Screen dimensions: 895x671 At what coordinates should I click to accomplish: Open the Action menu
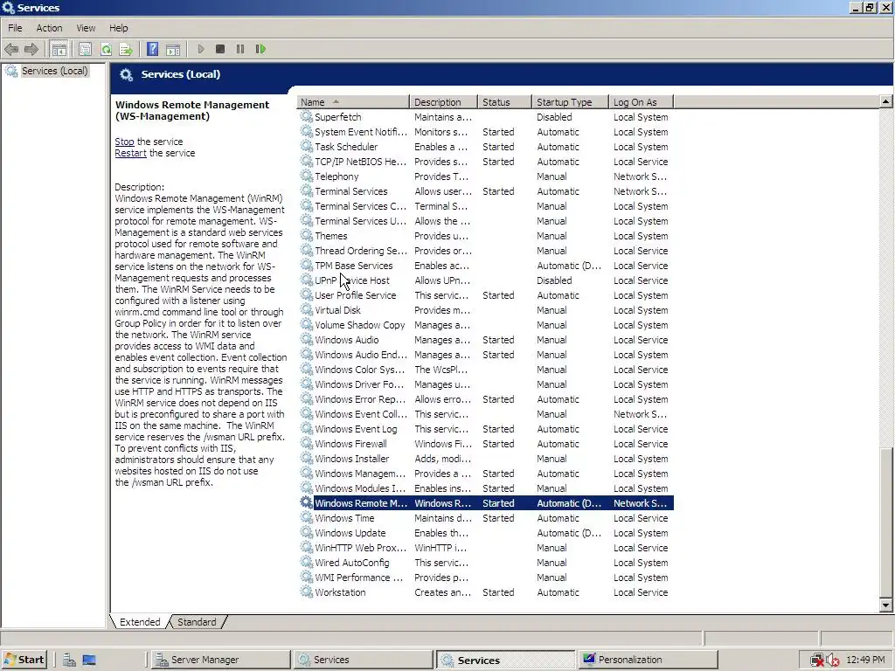pyautogui.click(x=49, y=28)
